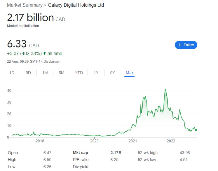
Task: Click the 52-wk high value 43.98
Action: click(185, 153)
